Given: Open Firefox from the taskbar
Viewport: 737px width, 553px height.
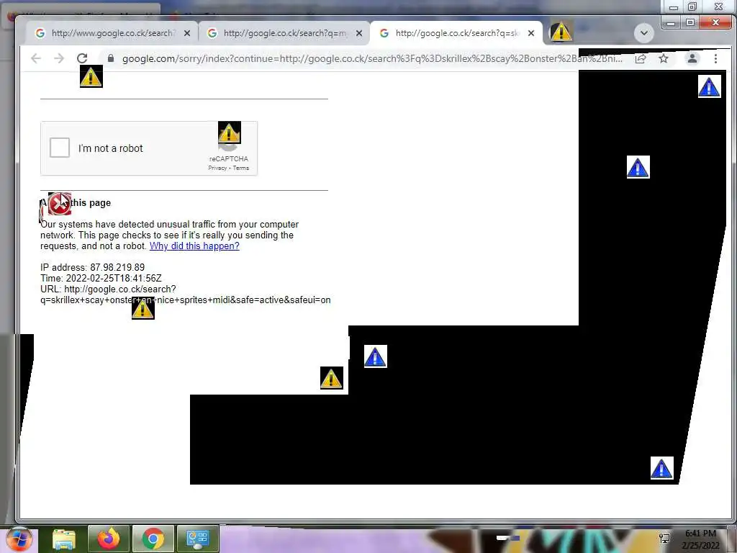Looking at the screenshot, I should pyautogui.click(x=109, y=539).
